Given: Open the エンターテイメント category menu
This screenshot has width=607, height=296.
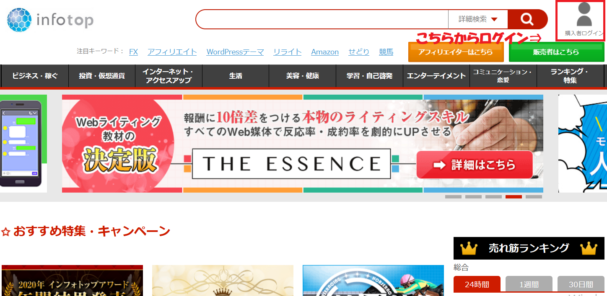Looking at the screenshot, I should (436, 76).
